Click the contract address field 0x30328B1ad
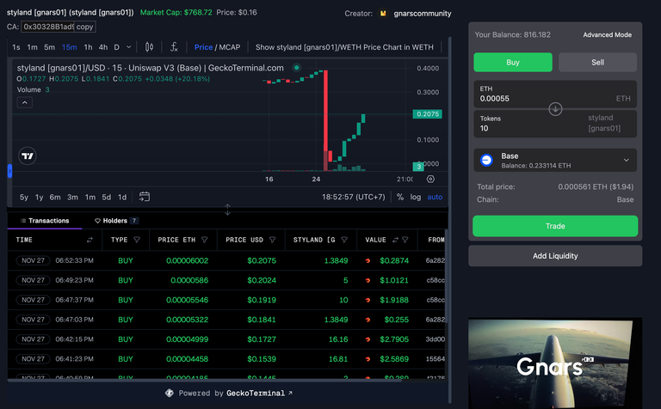The height and width of the screenshot is (409, 661). (47, 27)
